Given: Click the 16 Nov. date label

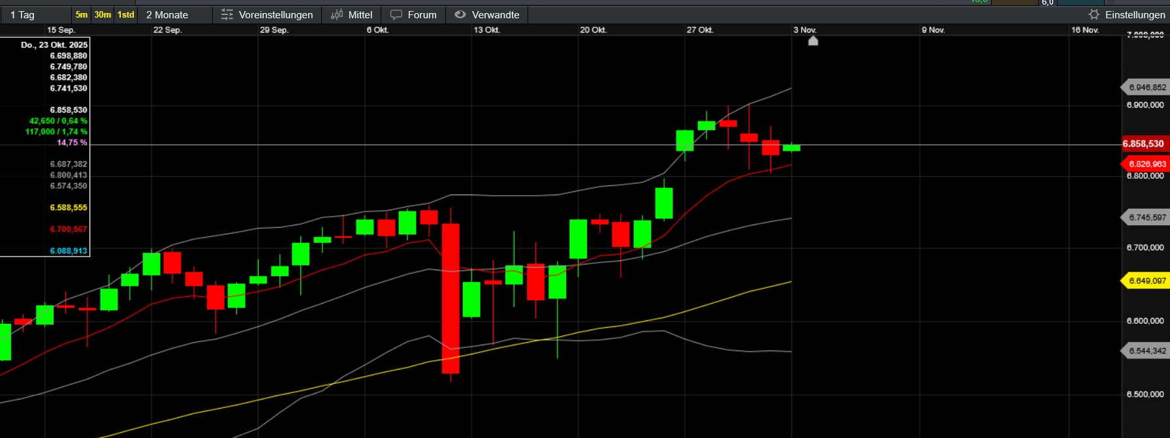Looking at the screenshot, I should point(1085,30).
